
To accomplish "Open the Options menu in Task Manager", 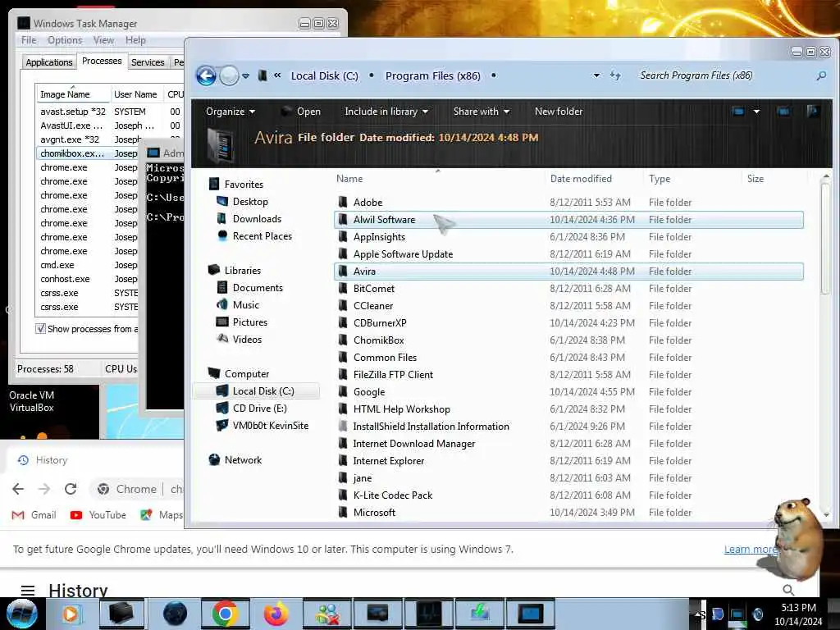I will coord(65,40).
